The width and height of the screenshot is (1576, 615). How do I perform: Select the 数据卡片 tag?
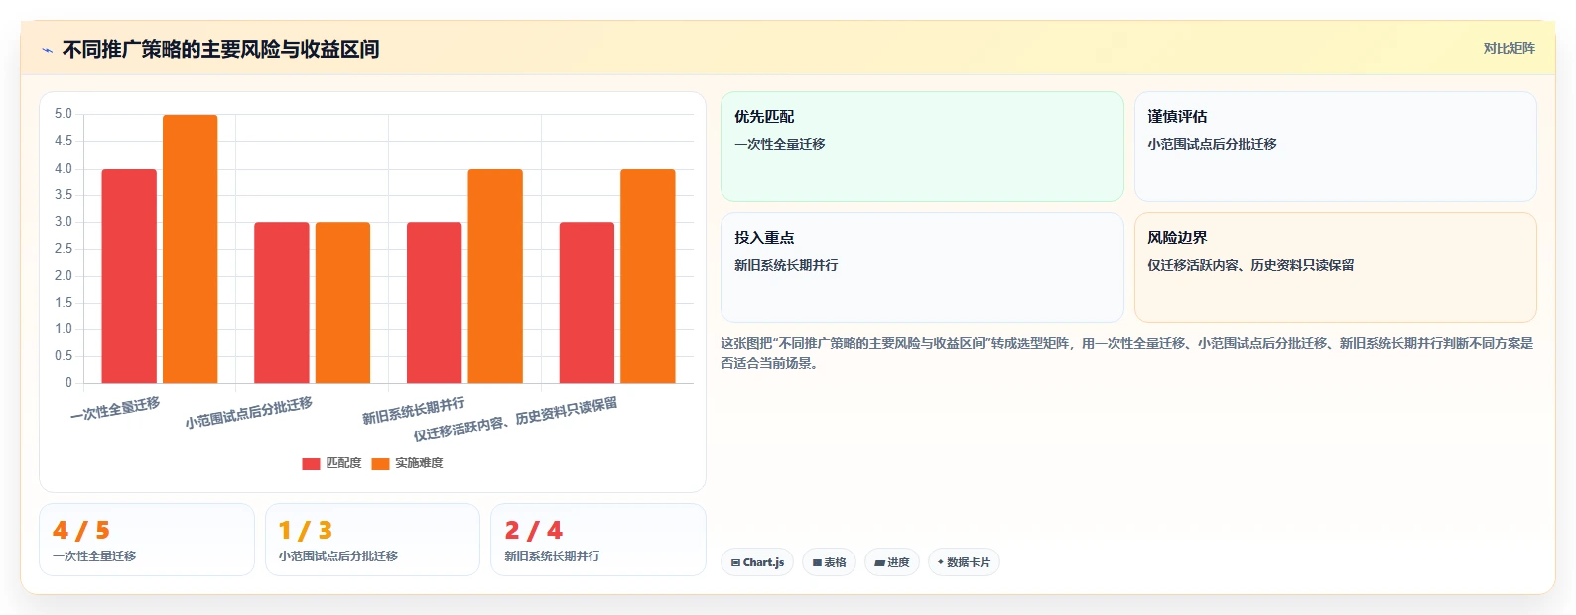[964, 562]
